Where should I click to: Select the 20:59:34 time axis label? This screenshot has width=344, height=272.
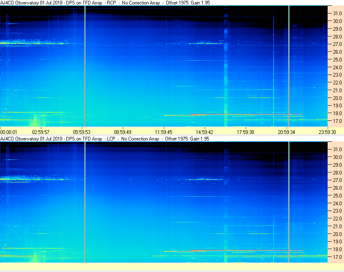point(286,132)
